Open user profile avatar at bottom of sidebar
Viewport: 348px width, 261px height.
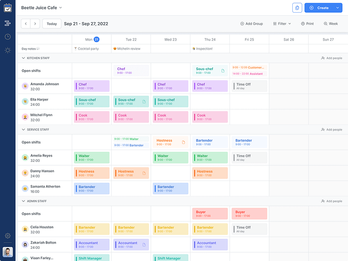coord(8,252)
